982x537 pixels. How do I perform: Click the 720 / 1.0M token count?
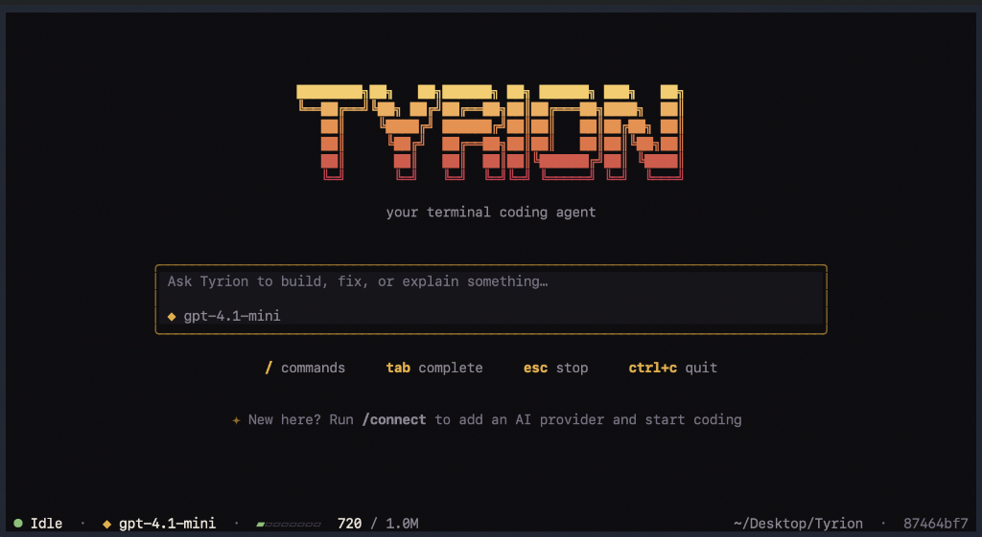point(378,524)
